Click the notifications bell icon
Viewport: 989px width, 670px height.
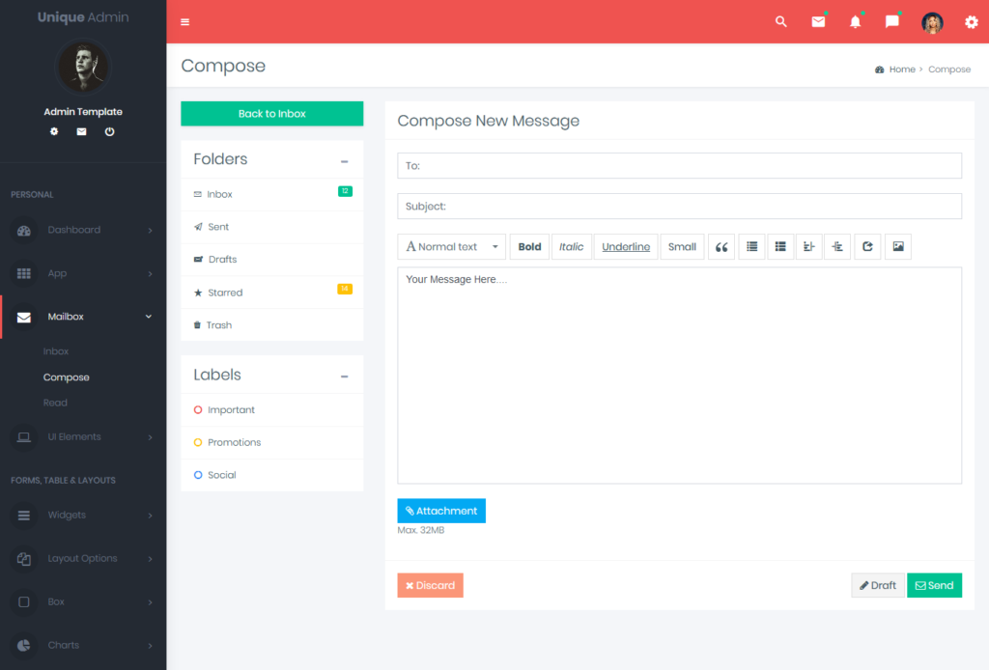coord(855,20)
